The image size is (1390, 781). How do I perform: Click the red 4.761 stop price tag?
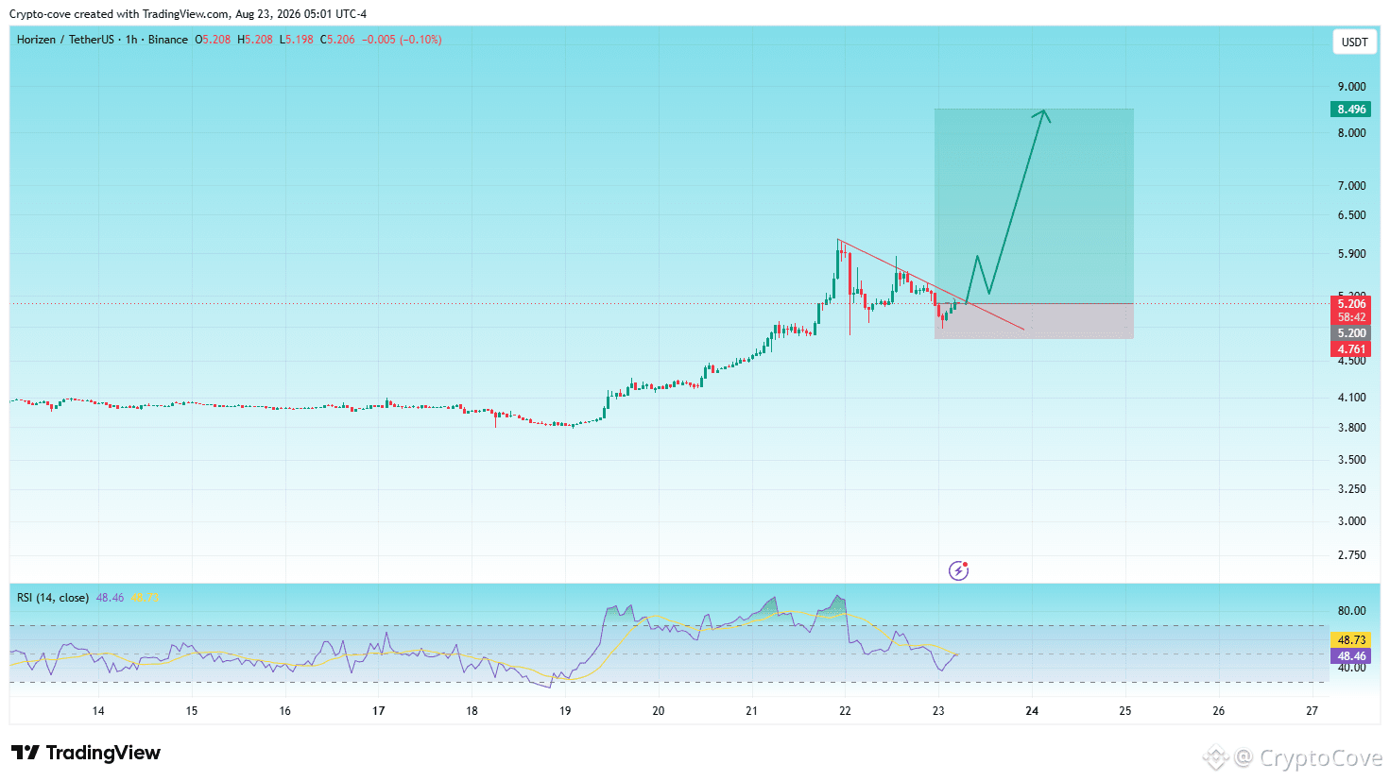tap(1351, 349)
